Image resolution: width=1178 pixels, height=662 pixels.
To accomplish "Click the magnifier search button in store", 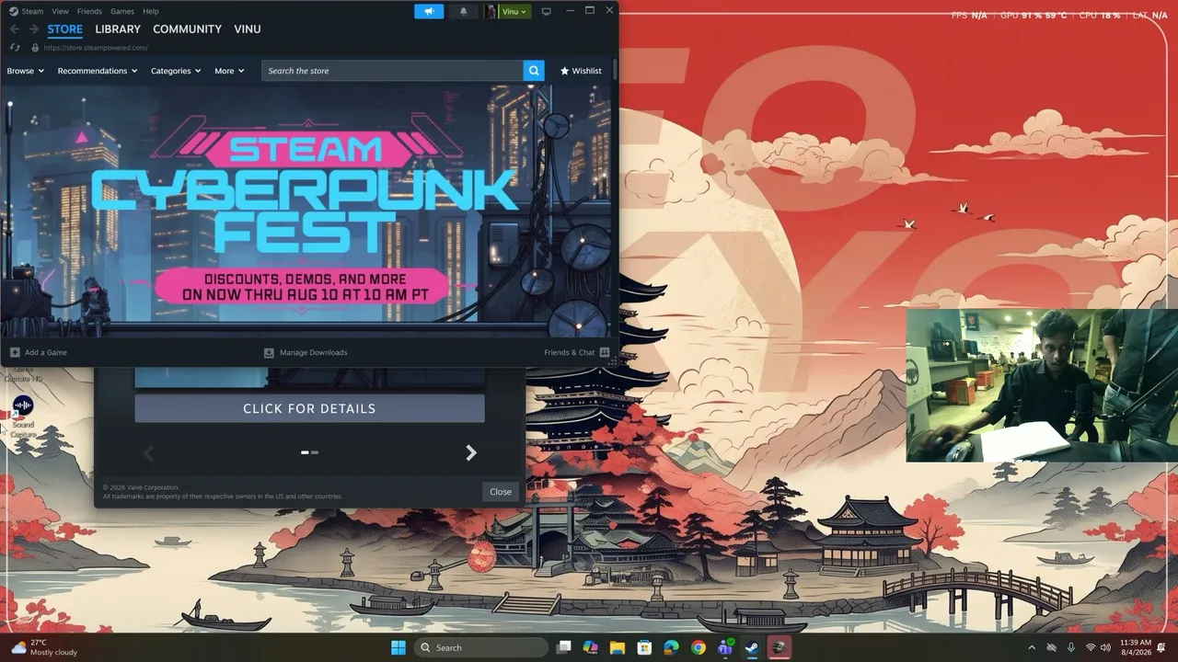I will click(534, 71).
